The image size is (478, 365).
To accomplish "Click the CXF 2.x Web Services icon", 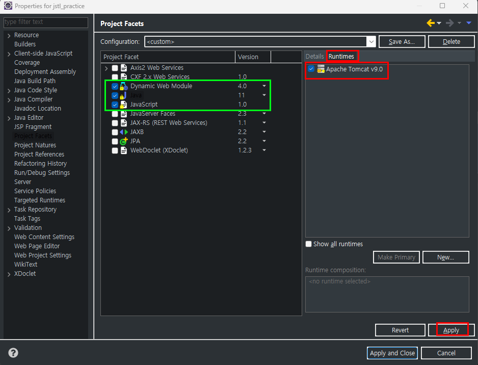I will click(123, 76).
